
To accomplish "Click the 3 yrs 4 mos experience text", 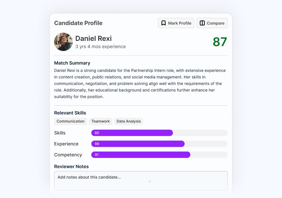I will tap(100, 47).
